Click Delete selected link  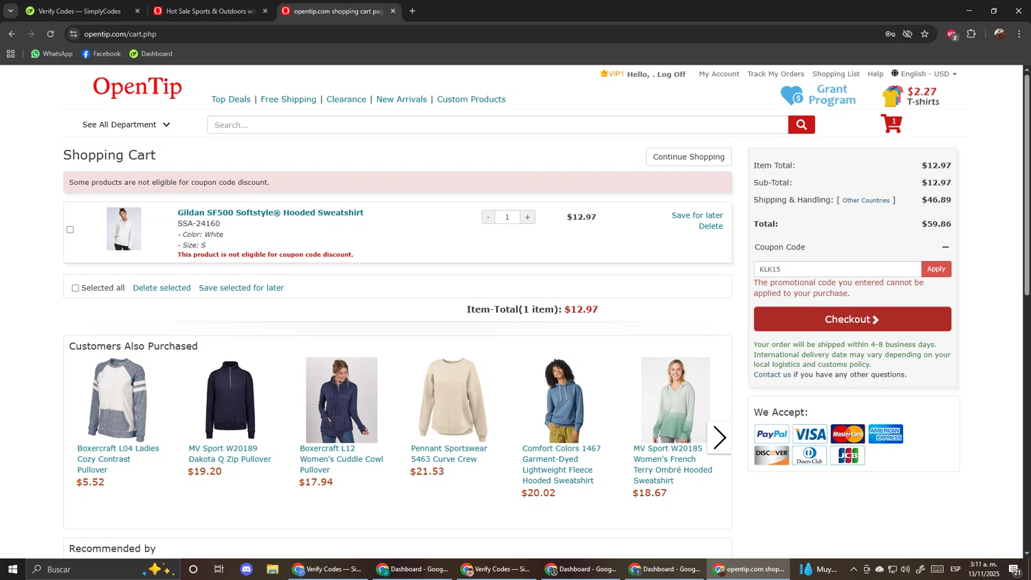(162, 288)
